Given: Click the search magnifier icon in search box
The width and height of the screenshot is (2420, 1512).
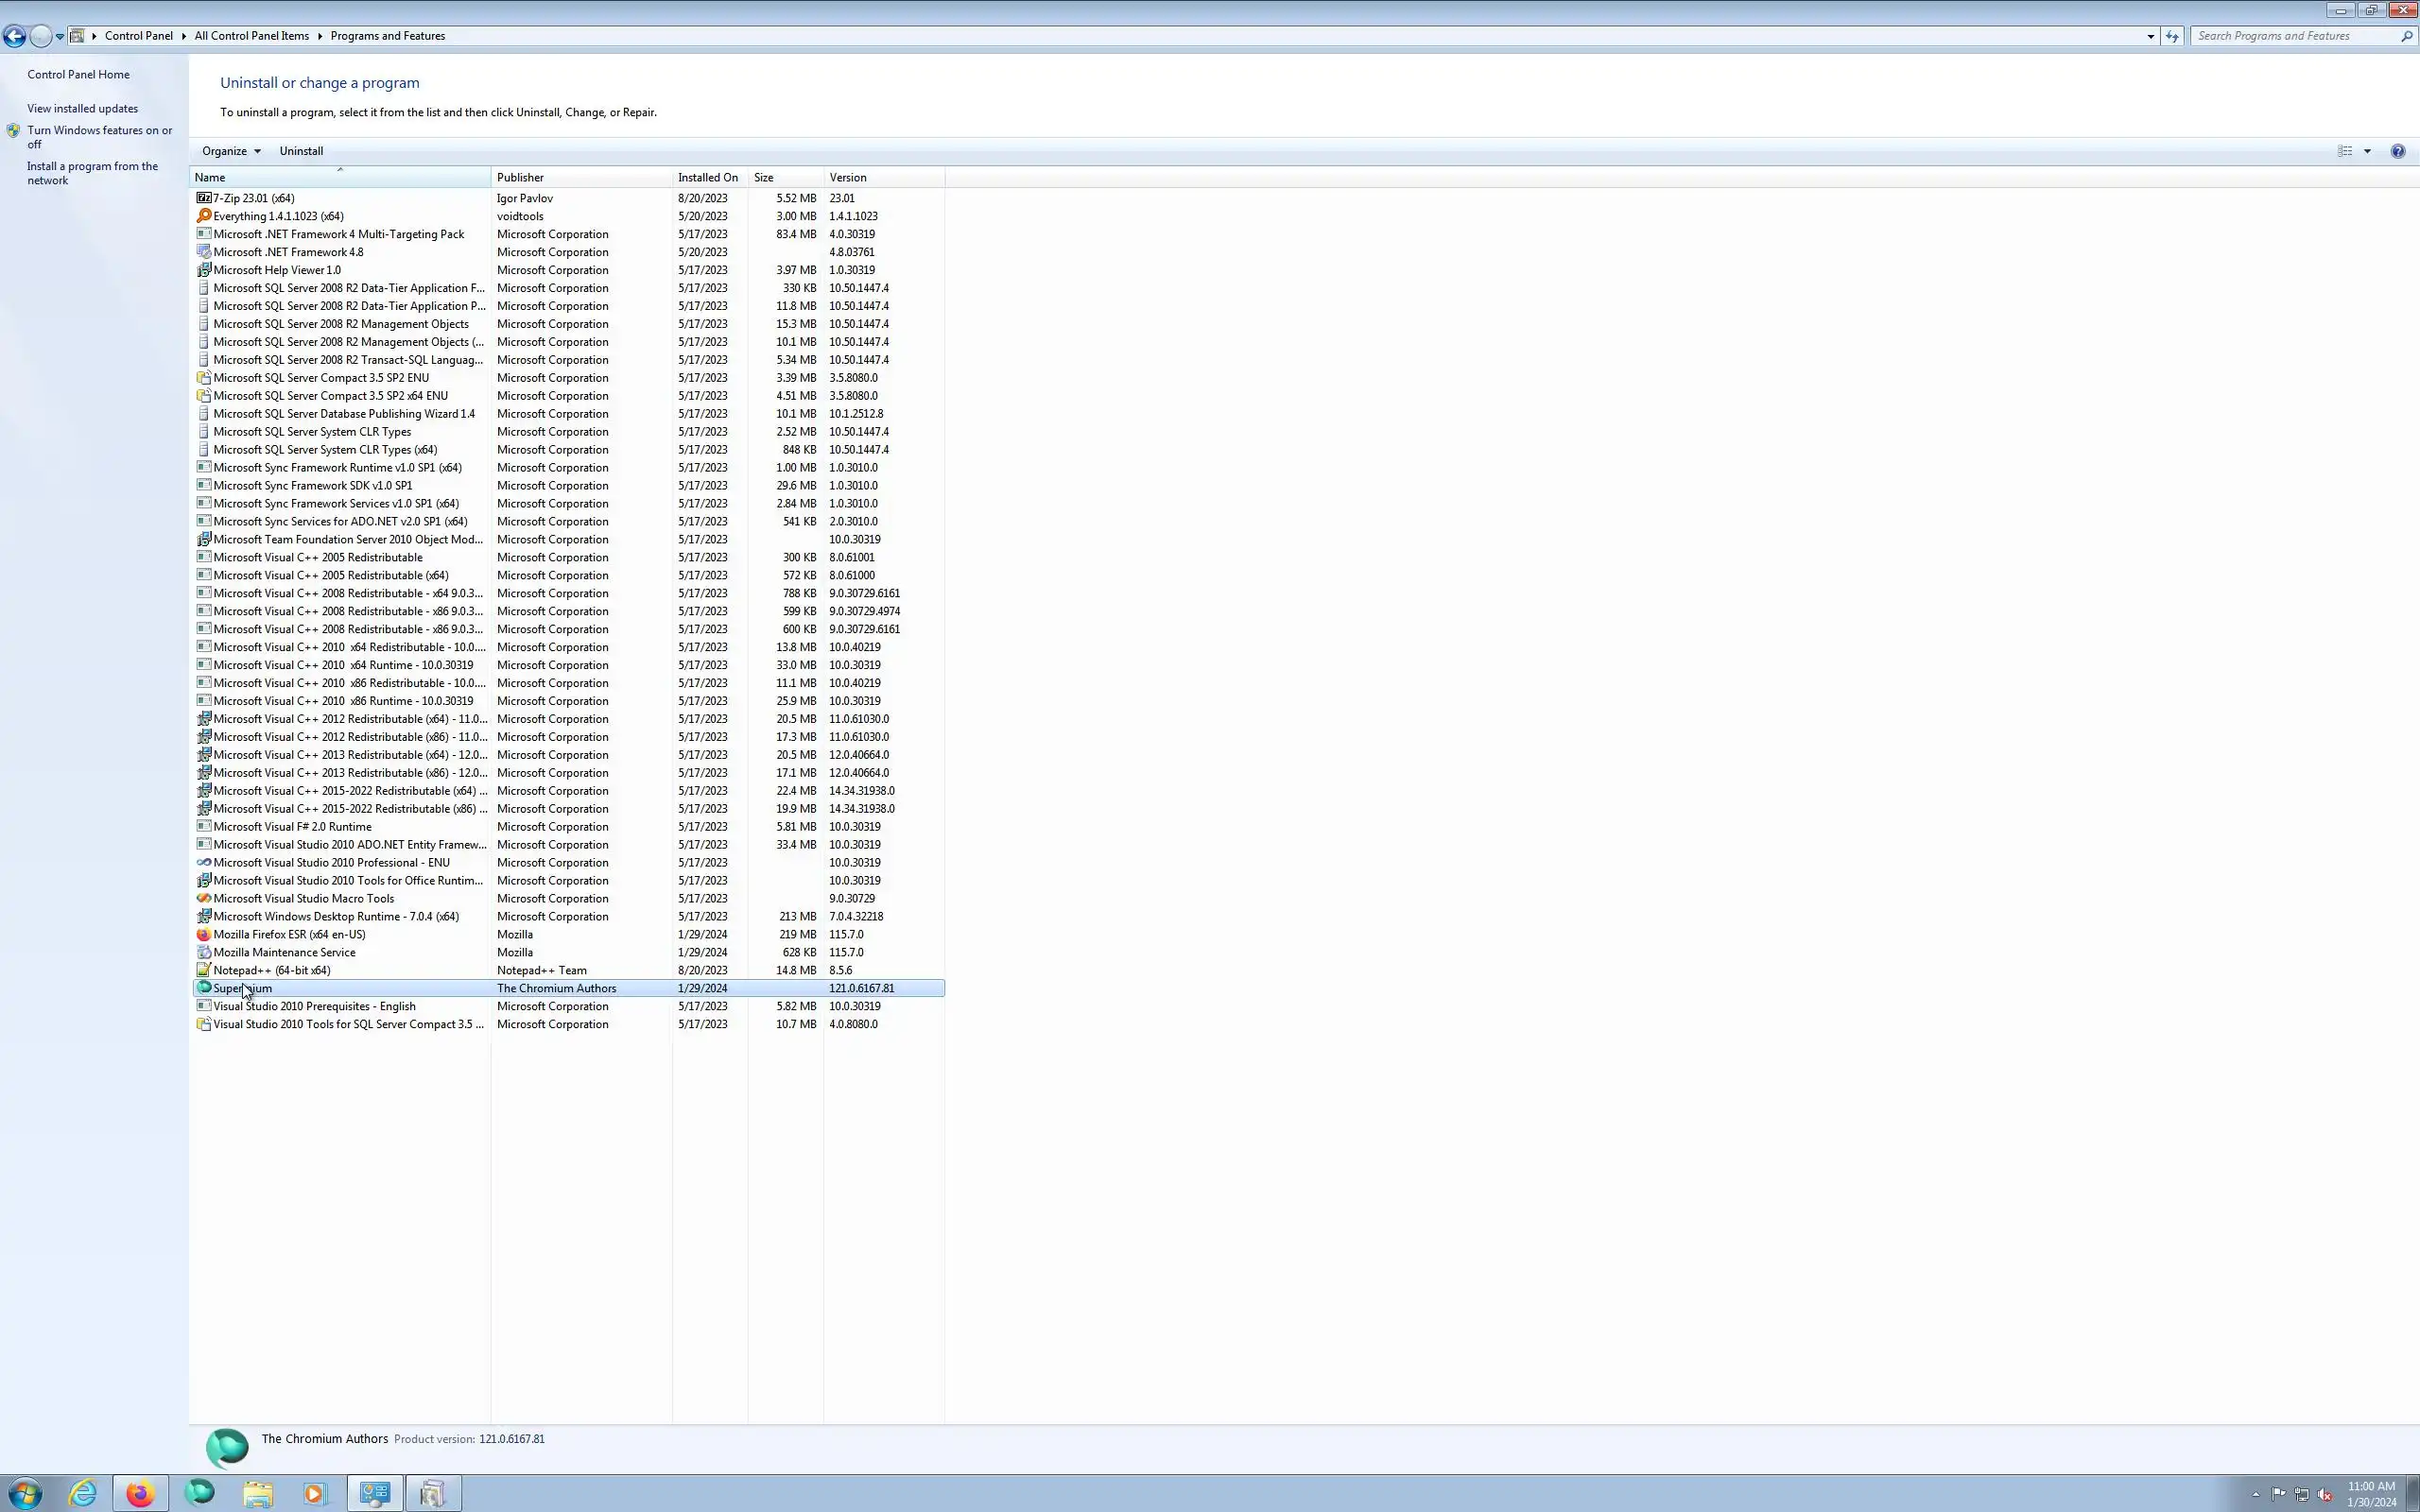Looking at the screenshot, I should click(2406, 36).
